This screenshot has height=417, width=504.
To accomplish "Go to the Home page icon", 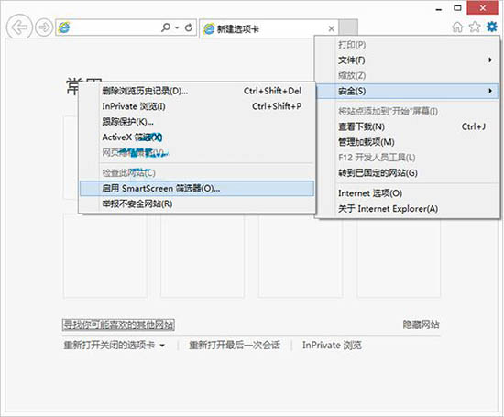I will click(457, 27).
